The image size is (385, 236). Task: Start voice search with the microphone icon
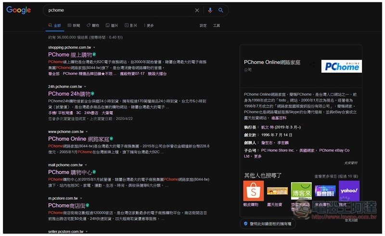(210, 10)
